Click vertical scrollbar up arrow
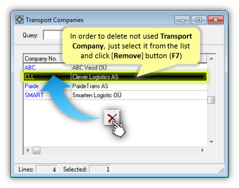The image size is (239, 188). coord(211,58)
